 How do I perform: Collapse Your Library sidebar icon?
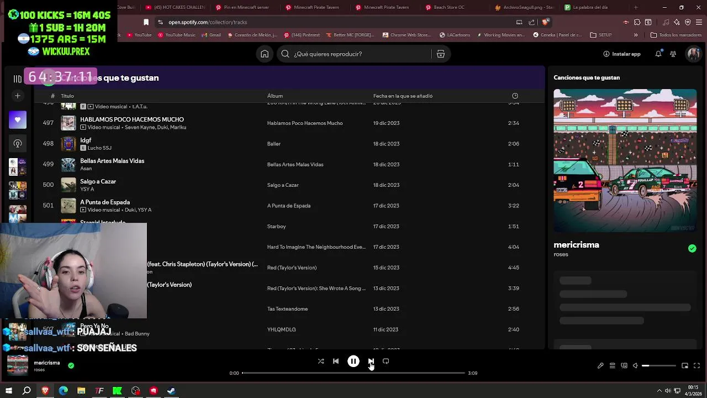pos(18,78)
